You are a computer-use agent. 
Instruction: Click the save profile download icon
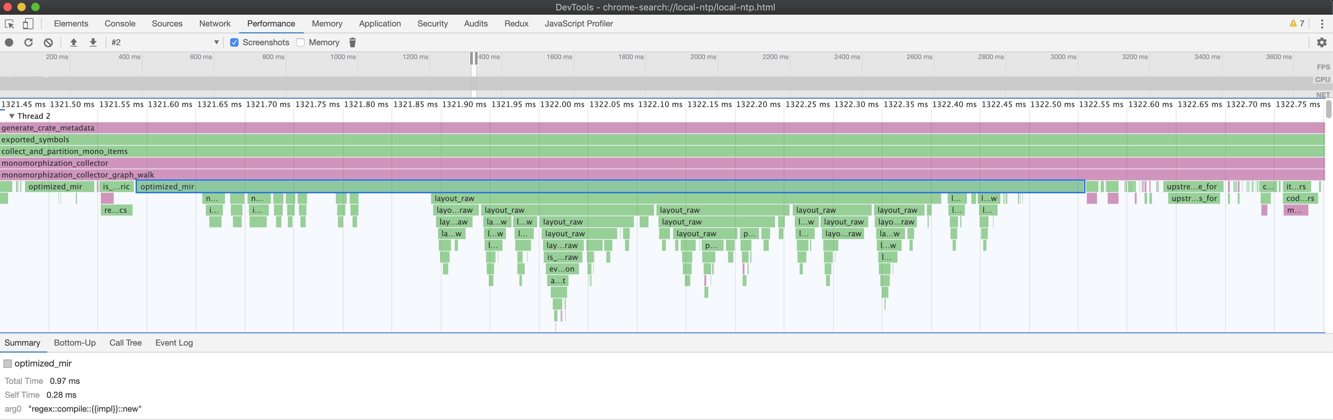pyautogui.click(x=93, y=42)
